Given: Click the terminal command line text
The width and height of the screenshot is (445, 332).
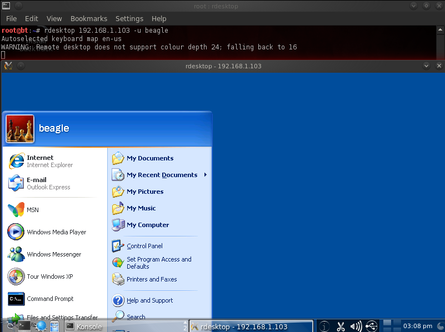Looking at the screenshot, I should 107,31.
